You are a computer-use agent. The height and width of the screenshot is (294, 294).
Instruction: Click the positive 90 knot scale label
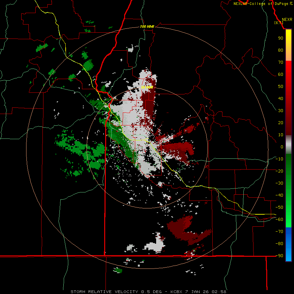pos(281,38)
